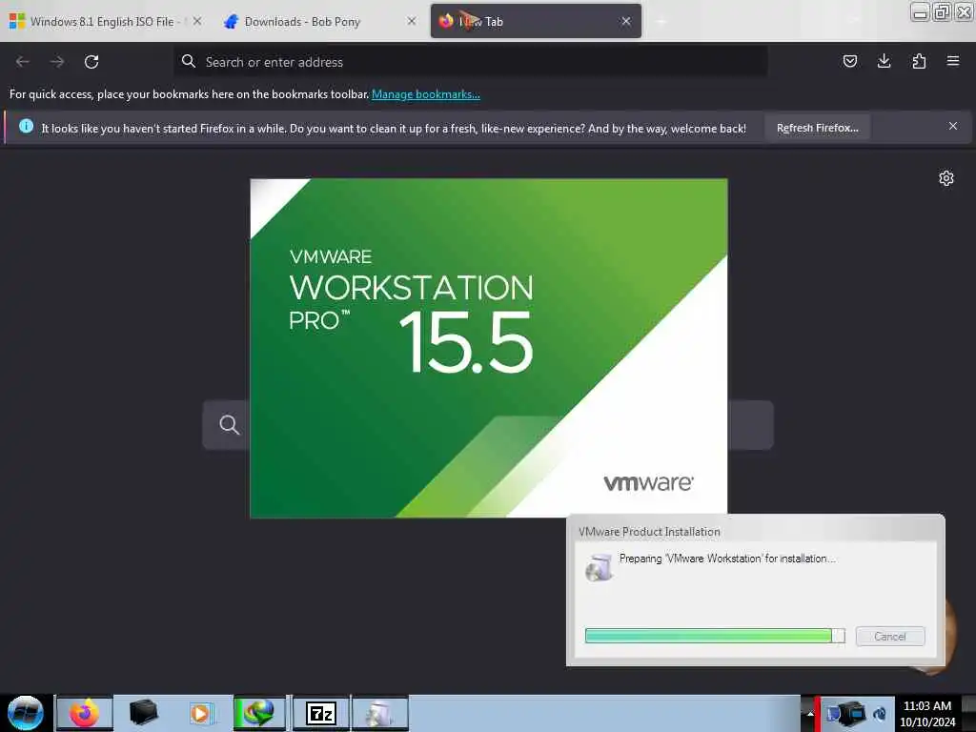Image resolution: width=976 pixels, height=732 pixels.
Task: Open the Windows Start orb
Action: tap(26, 713)
